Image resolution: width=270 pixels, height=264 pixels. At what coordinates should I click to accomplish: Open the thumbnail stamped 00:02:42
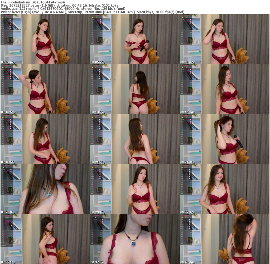(45, 39)
